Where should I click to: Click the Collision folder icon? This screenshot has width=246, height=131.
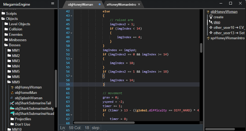click(x=6, y=29)
